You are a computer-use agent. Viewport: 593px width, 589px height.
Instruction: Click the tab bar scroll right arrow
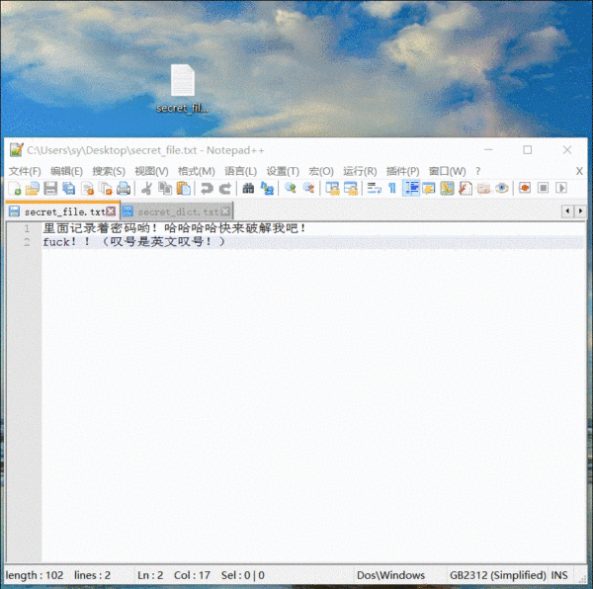(x=580, y=210)
